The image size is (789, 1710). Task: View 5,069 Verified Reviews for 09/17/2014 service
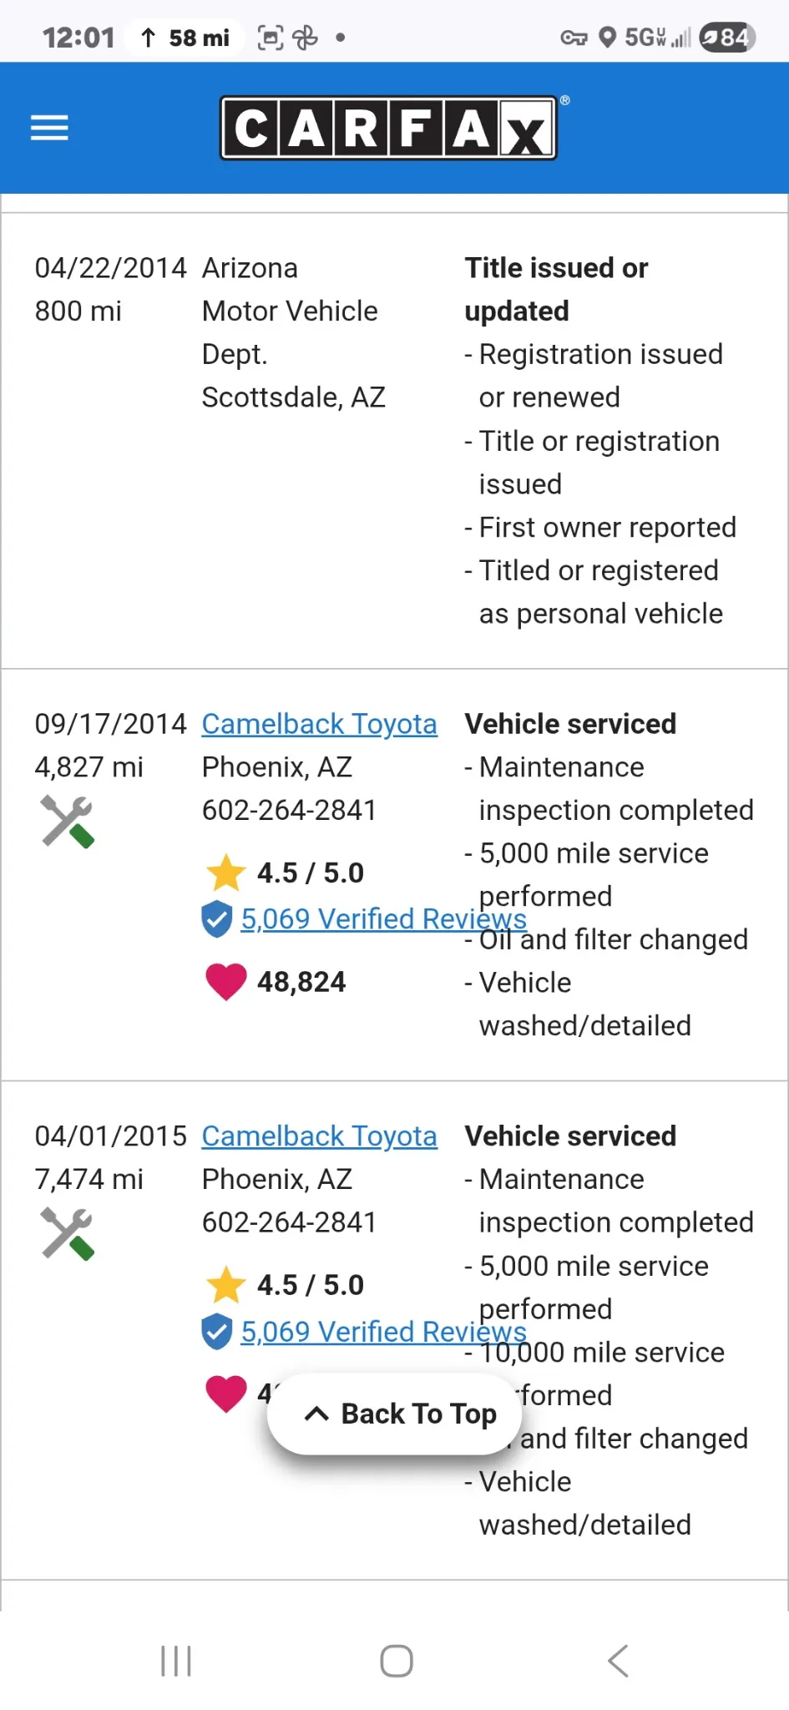[383, 919]
